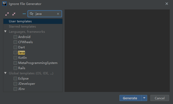The width and height of the screenshot is (173, 104).
Task: Enable the Java template checkbox
Action: pyautogui.click(x=15, y=53)
